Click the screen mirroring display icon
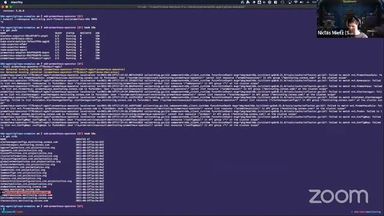 [290, 2]
